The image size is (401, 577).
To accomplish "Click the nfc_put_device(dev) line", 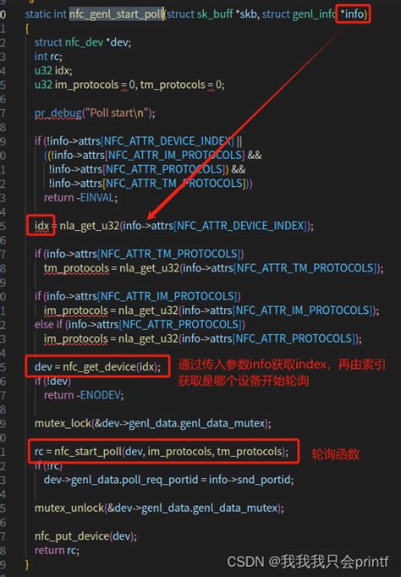I will [x=85, y=536].
